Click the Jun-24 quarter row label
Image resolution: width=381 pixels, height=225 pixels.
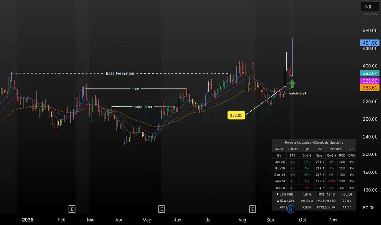[280, 188]
